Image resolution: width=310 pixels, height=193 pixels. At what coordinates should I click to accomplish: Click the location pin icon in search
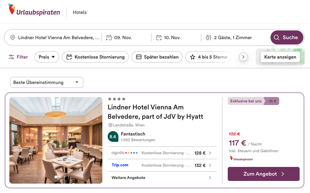coord(13,37)
